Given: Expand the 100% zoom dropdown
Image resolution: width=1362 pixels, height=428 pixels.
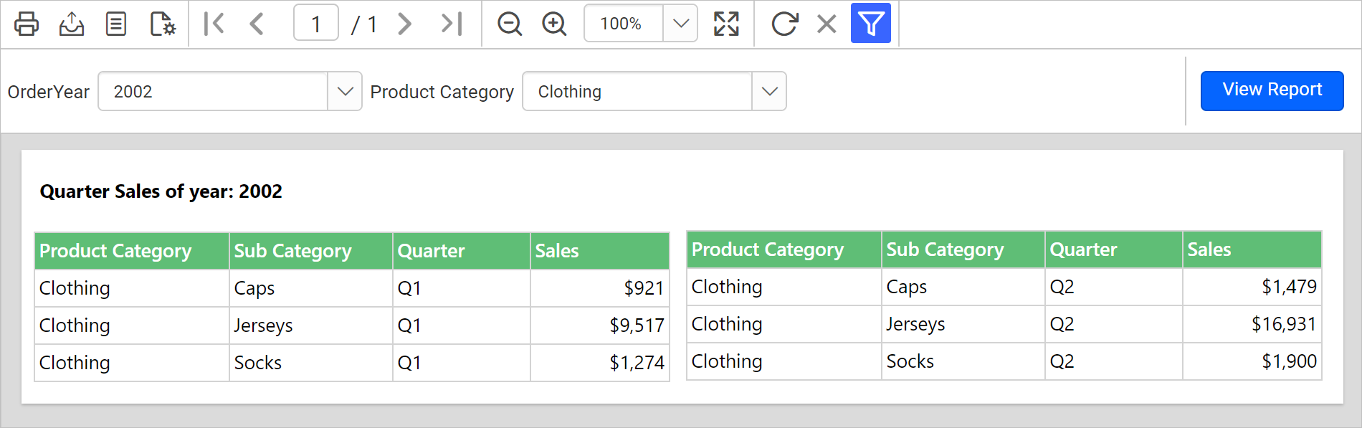Looking at the screenshot, I should coord(680,24).
